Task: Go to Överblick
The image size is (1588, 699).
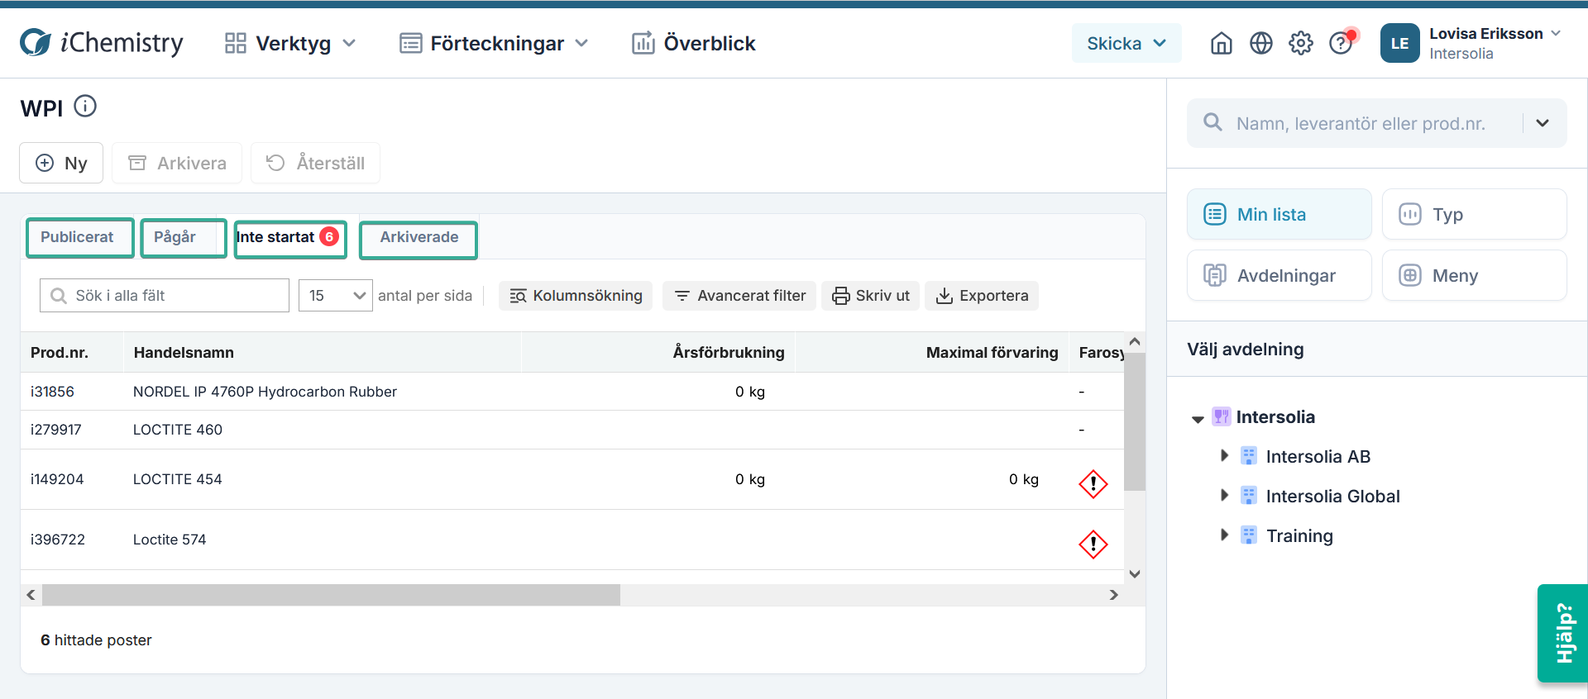Action: coord(693,43)
